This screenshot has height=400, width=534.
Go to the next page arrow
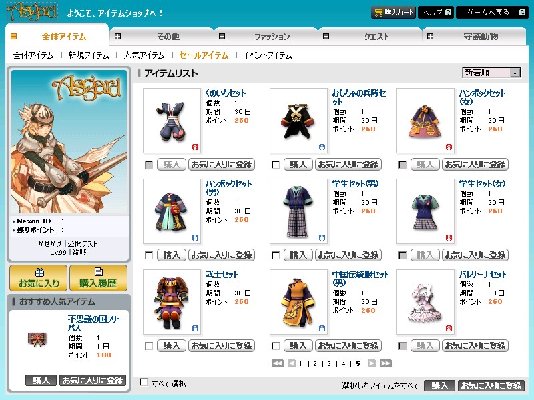[x=372, y=363]
